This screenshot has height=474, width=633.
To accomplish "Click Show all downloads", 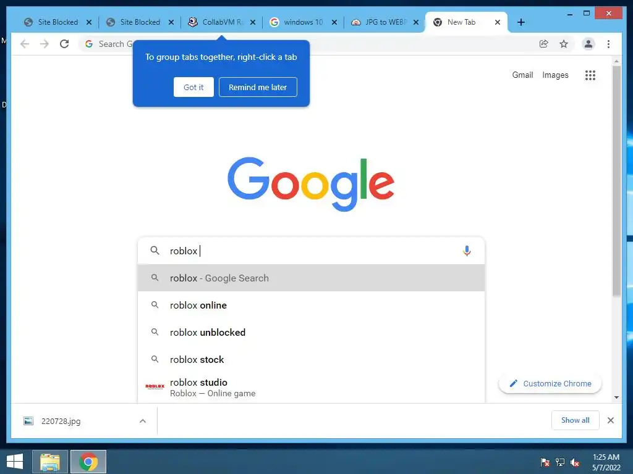I will pyautogui.click(x=576, y=420).
